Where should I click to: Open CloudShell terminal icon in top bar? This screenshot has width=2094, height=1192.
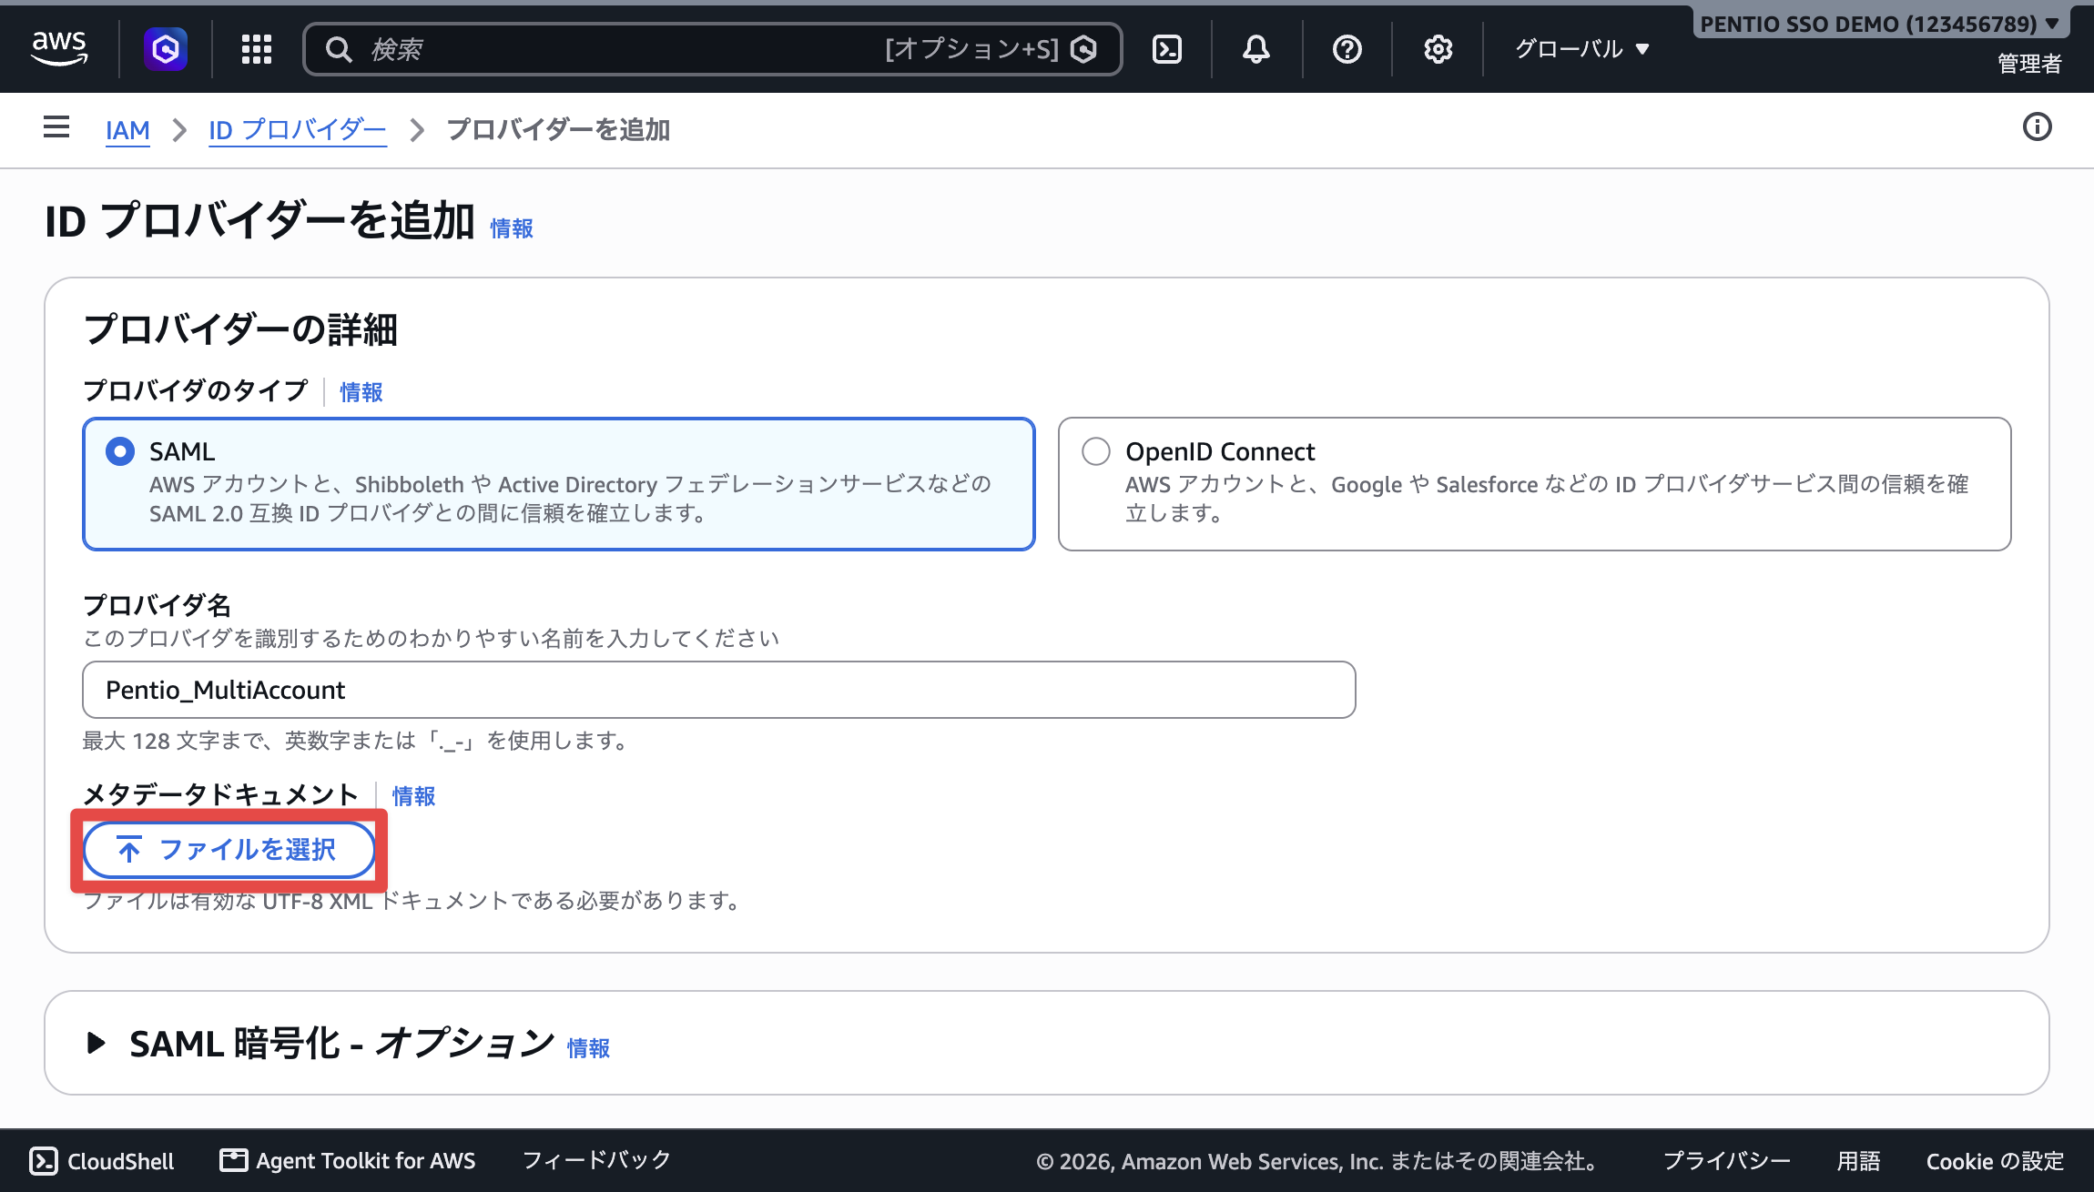coord(1167,49)
